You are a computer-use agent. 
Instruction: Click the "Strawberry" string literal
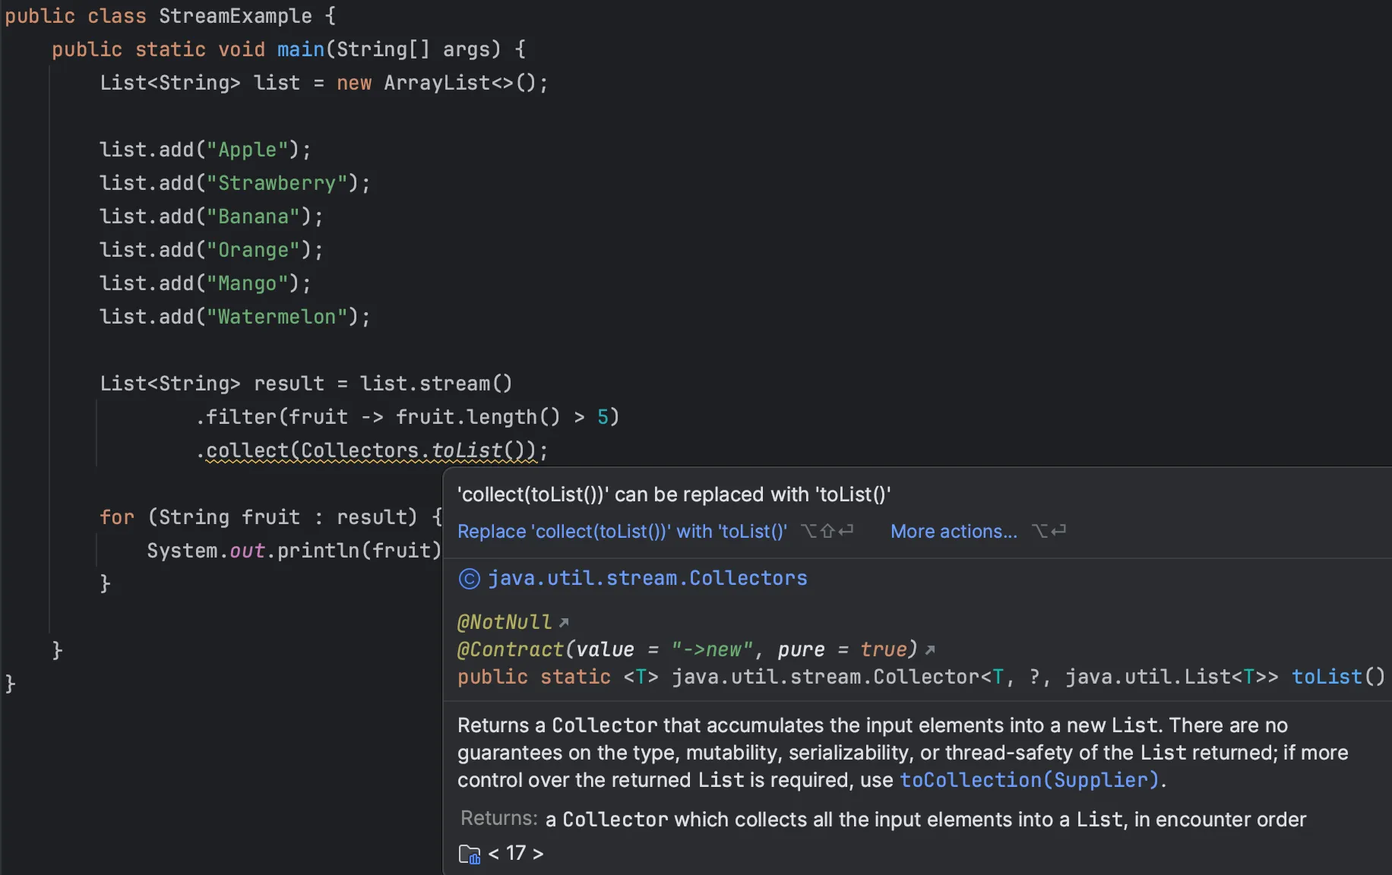pos(277,183)
